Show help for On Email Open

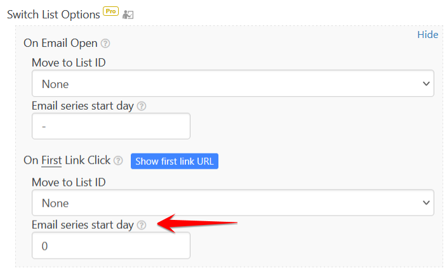click(105, 44)
